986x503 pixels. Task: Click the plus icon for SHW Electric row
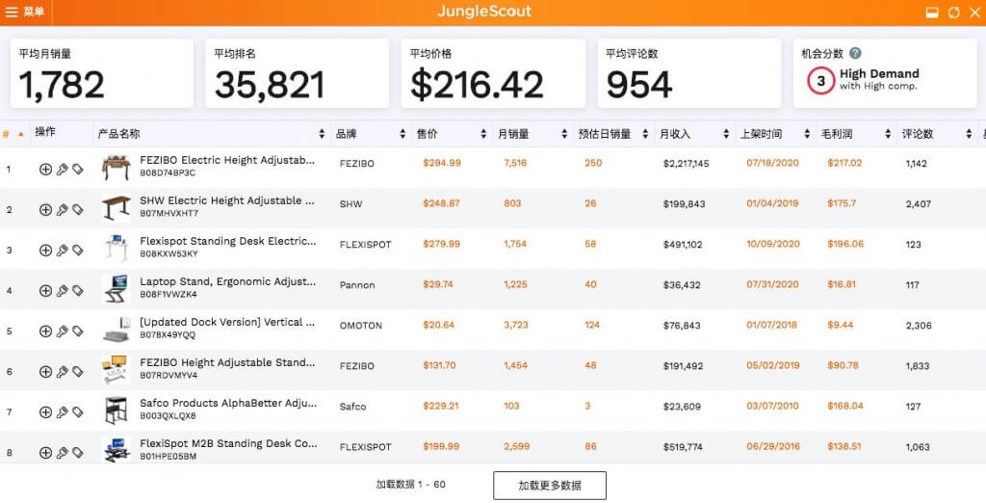point(45,210)
